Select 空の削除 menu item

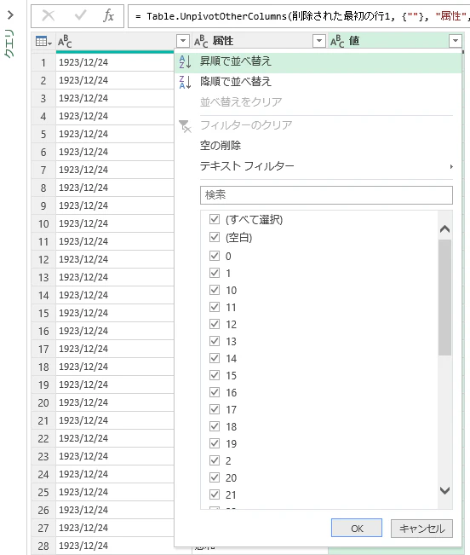coord(221,146)
